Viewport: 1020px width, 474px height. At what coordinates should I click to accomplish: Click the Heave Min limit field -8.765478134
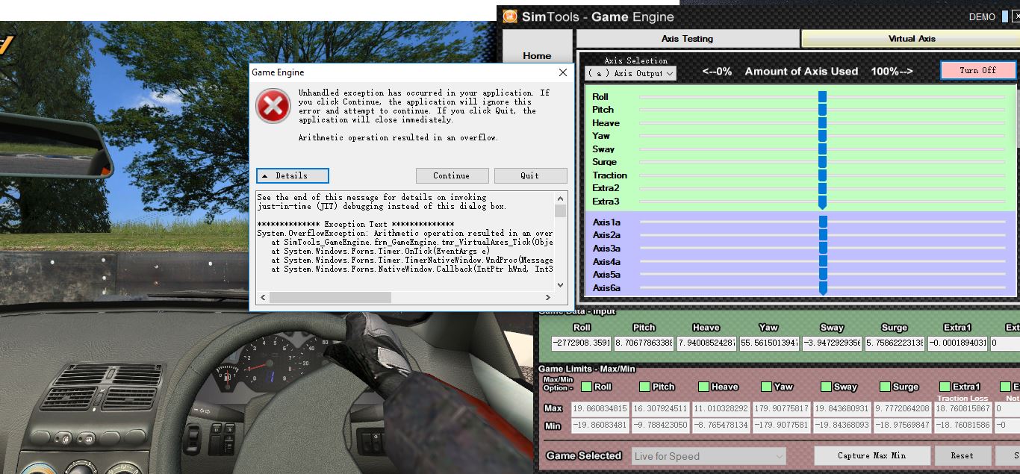tap(721, 425)
